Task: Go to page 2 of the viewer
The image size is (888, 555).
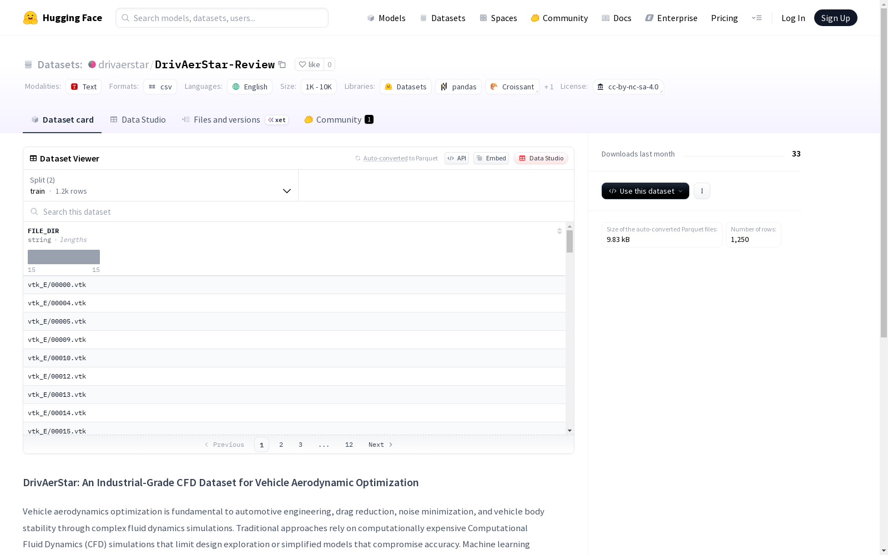Action: tap(281, 445)
